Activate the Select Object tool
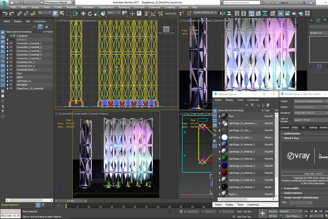 click(x=55, y=13)
